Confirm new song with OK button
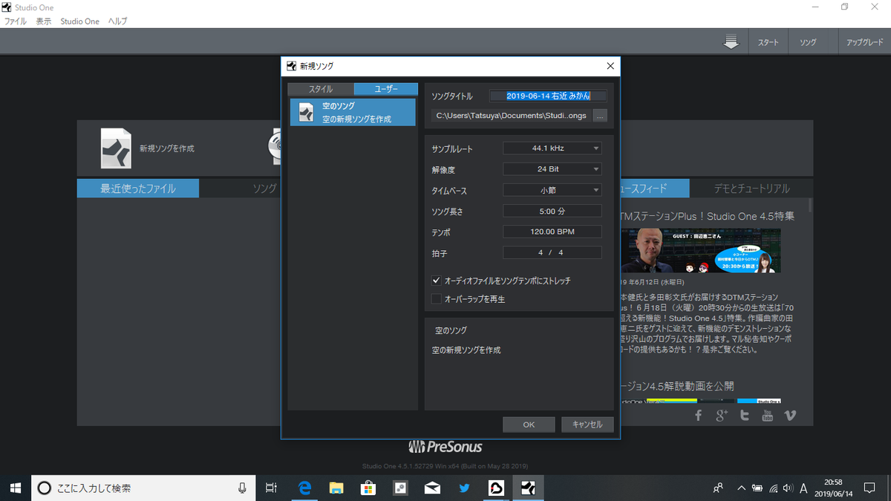The image size is (891, 501). 529,425
